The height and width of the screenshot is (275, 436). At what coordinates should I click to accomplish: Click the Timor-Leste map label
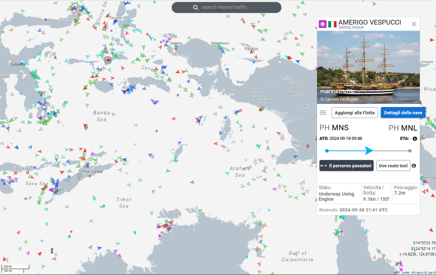click(91, 171)
